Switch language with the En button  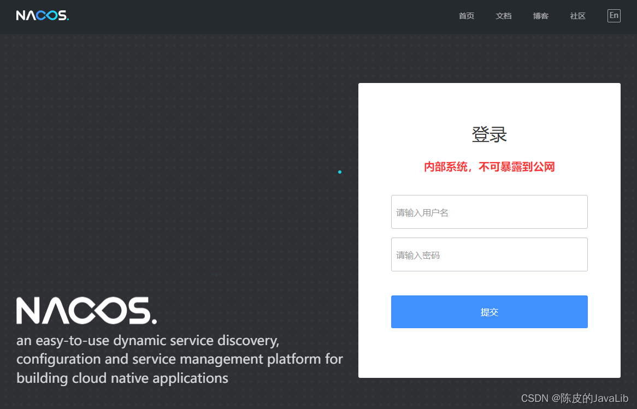[x=614, y=15]
